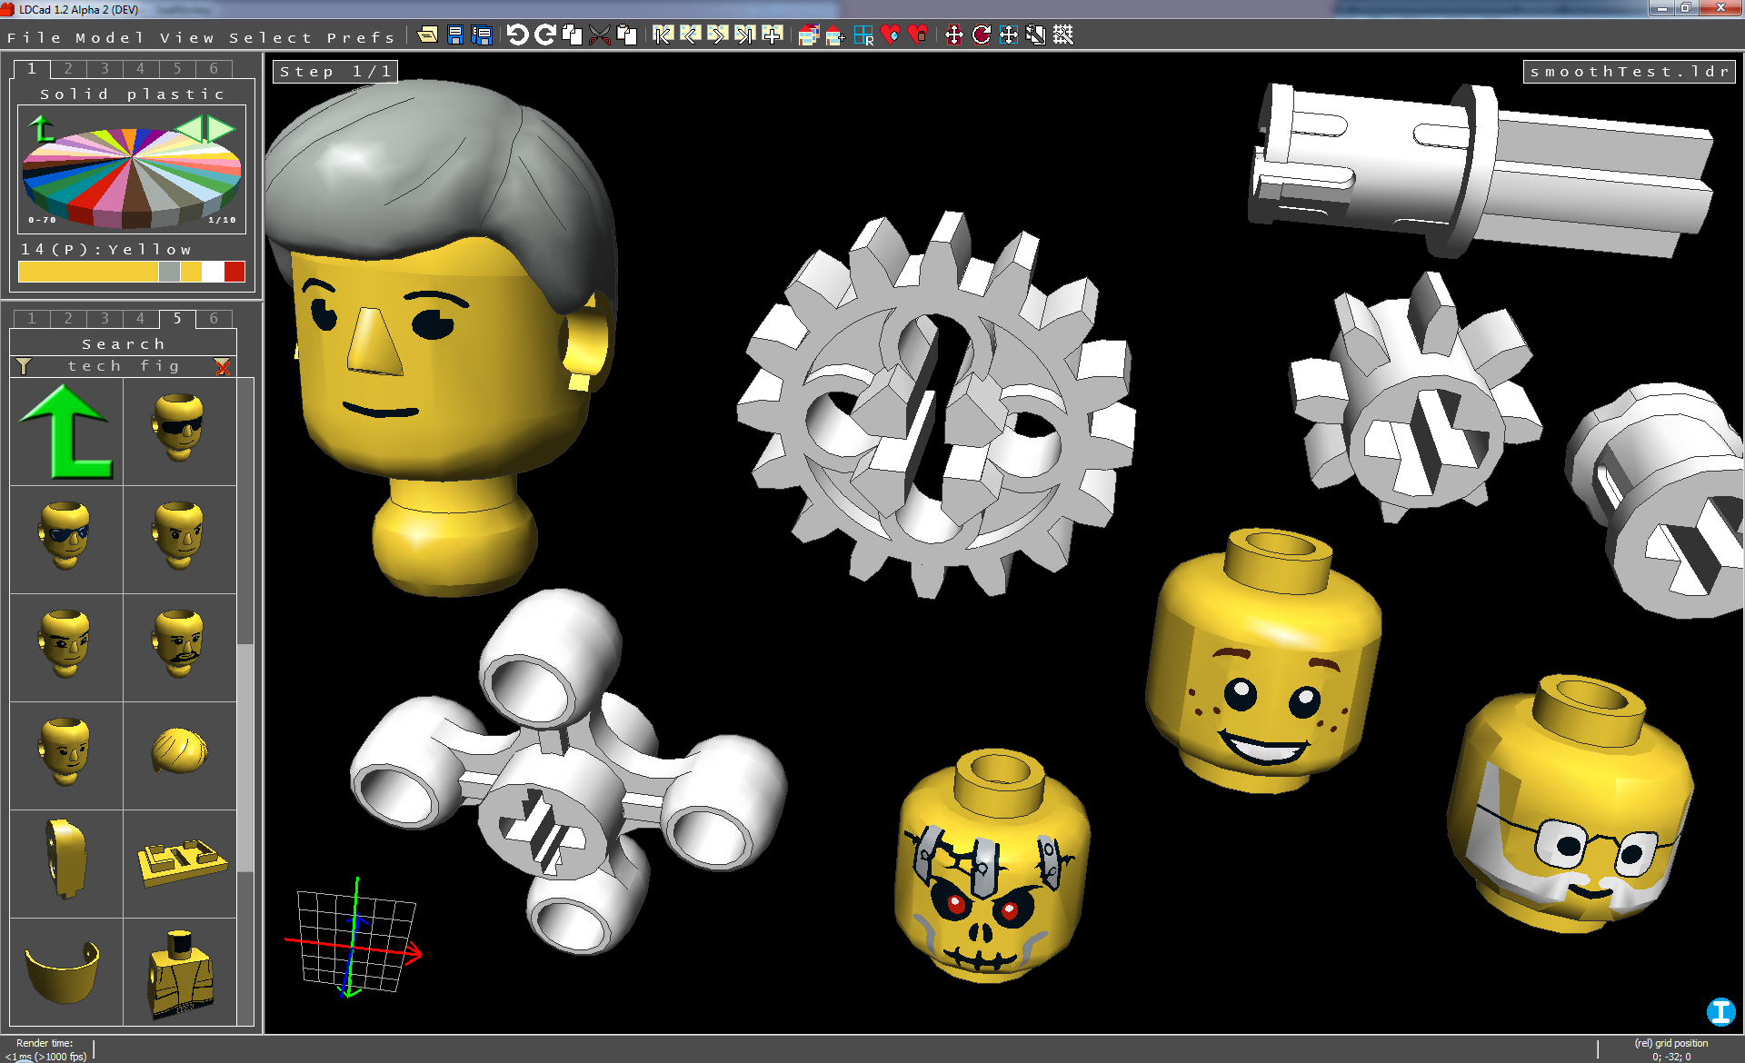The image size is (1745, 1063).
Task: Select the skull-face minifig head in viewport
Action: (x=992, y=866)
